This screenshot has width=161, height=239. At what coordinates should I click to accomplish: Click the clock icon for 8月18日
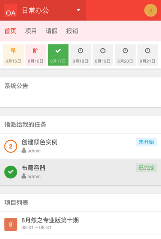[x=80, y=50]
